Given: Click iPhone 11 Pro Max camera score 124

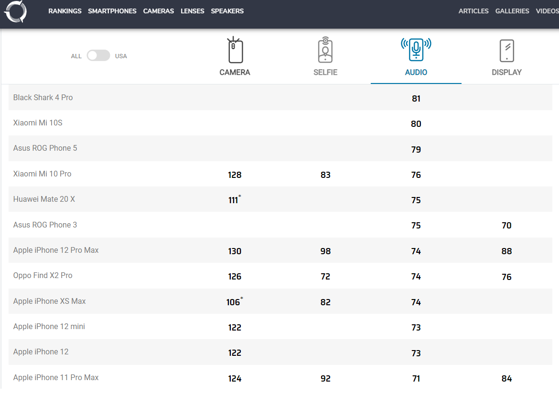Looking at the screenshot, I should click(x=235, y=378).
